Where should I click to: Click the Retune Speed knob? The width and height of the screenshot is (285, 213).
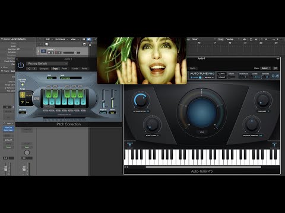tap(141, 100)
